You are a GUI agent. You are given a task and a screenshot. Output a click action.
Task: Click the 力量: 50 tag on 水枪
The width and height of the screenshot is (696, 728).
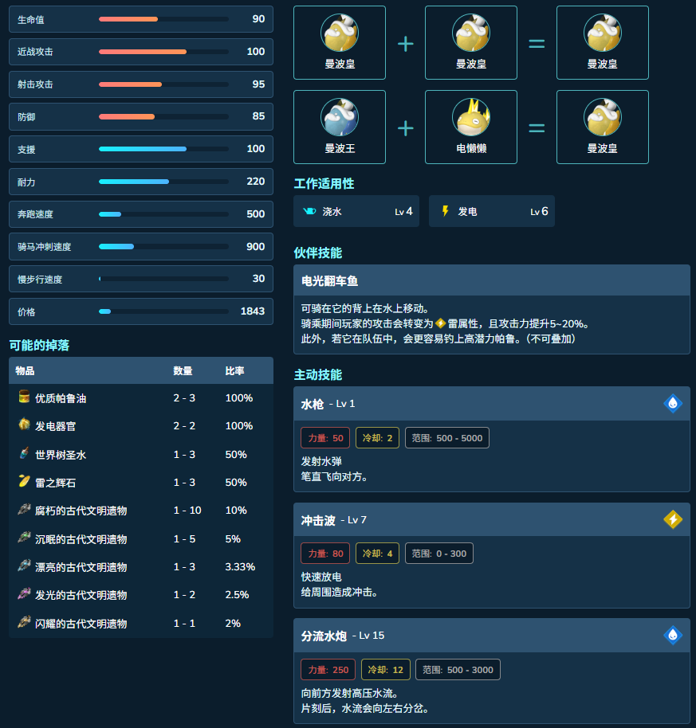325,438
